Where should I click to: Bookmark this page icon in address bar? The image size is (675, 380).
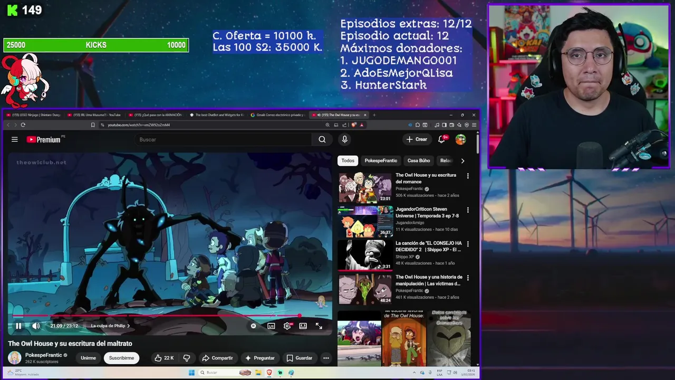tap(93, 125)
